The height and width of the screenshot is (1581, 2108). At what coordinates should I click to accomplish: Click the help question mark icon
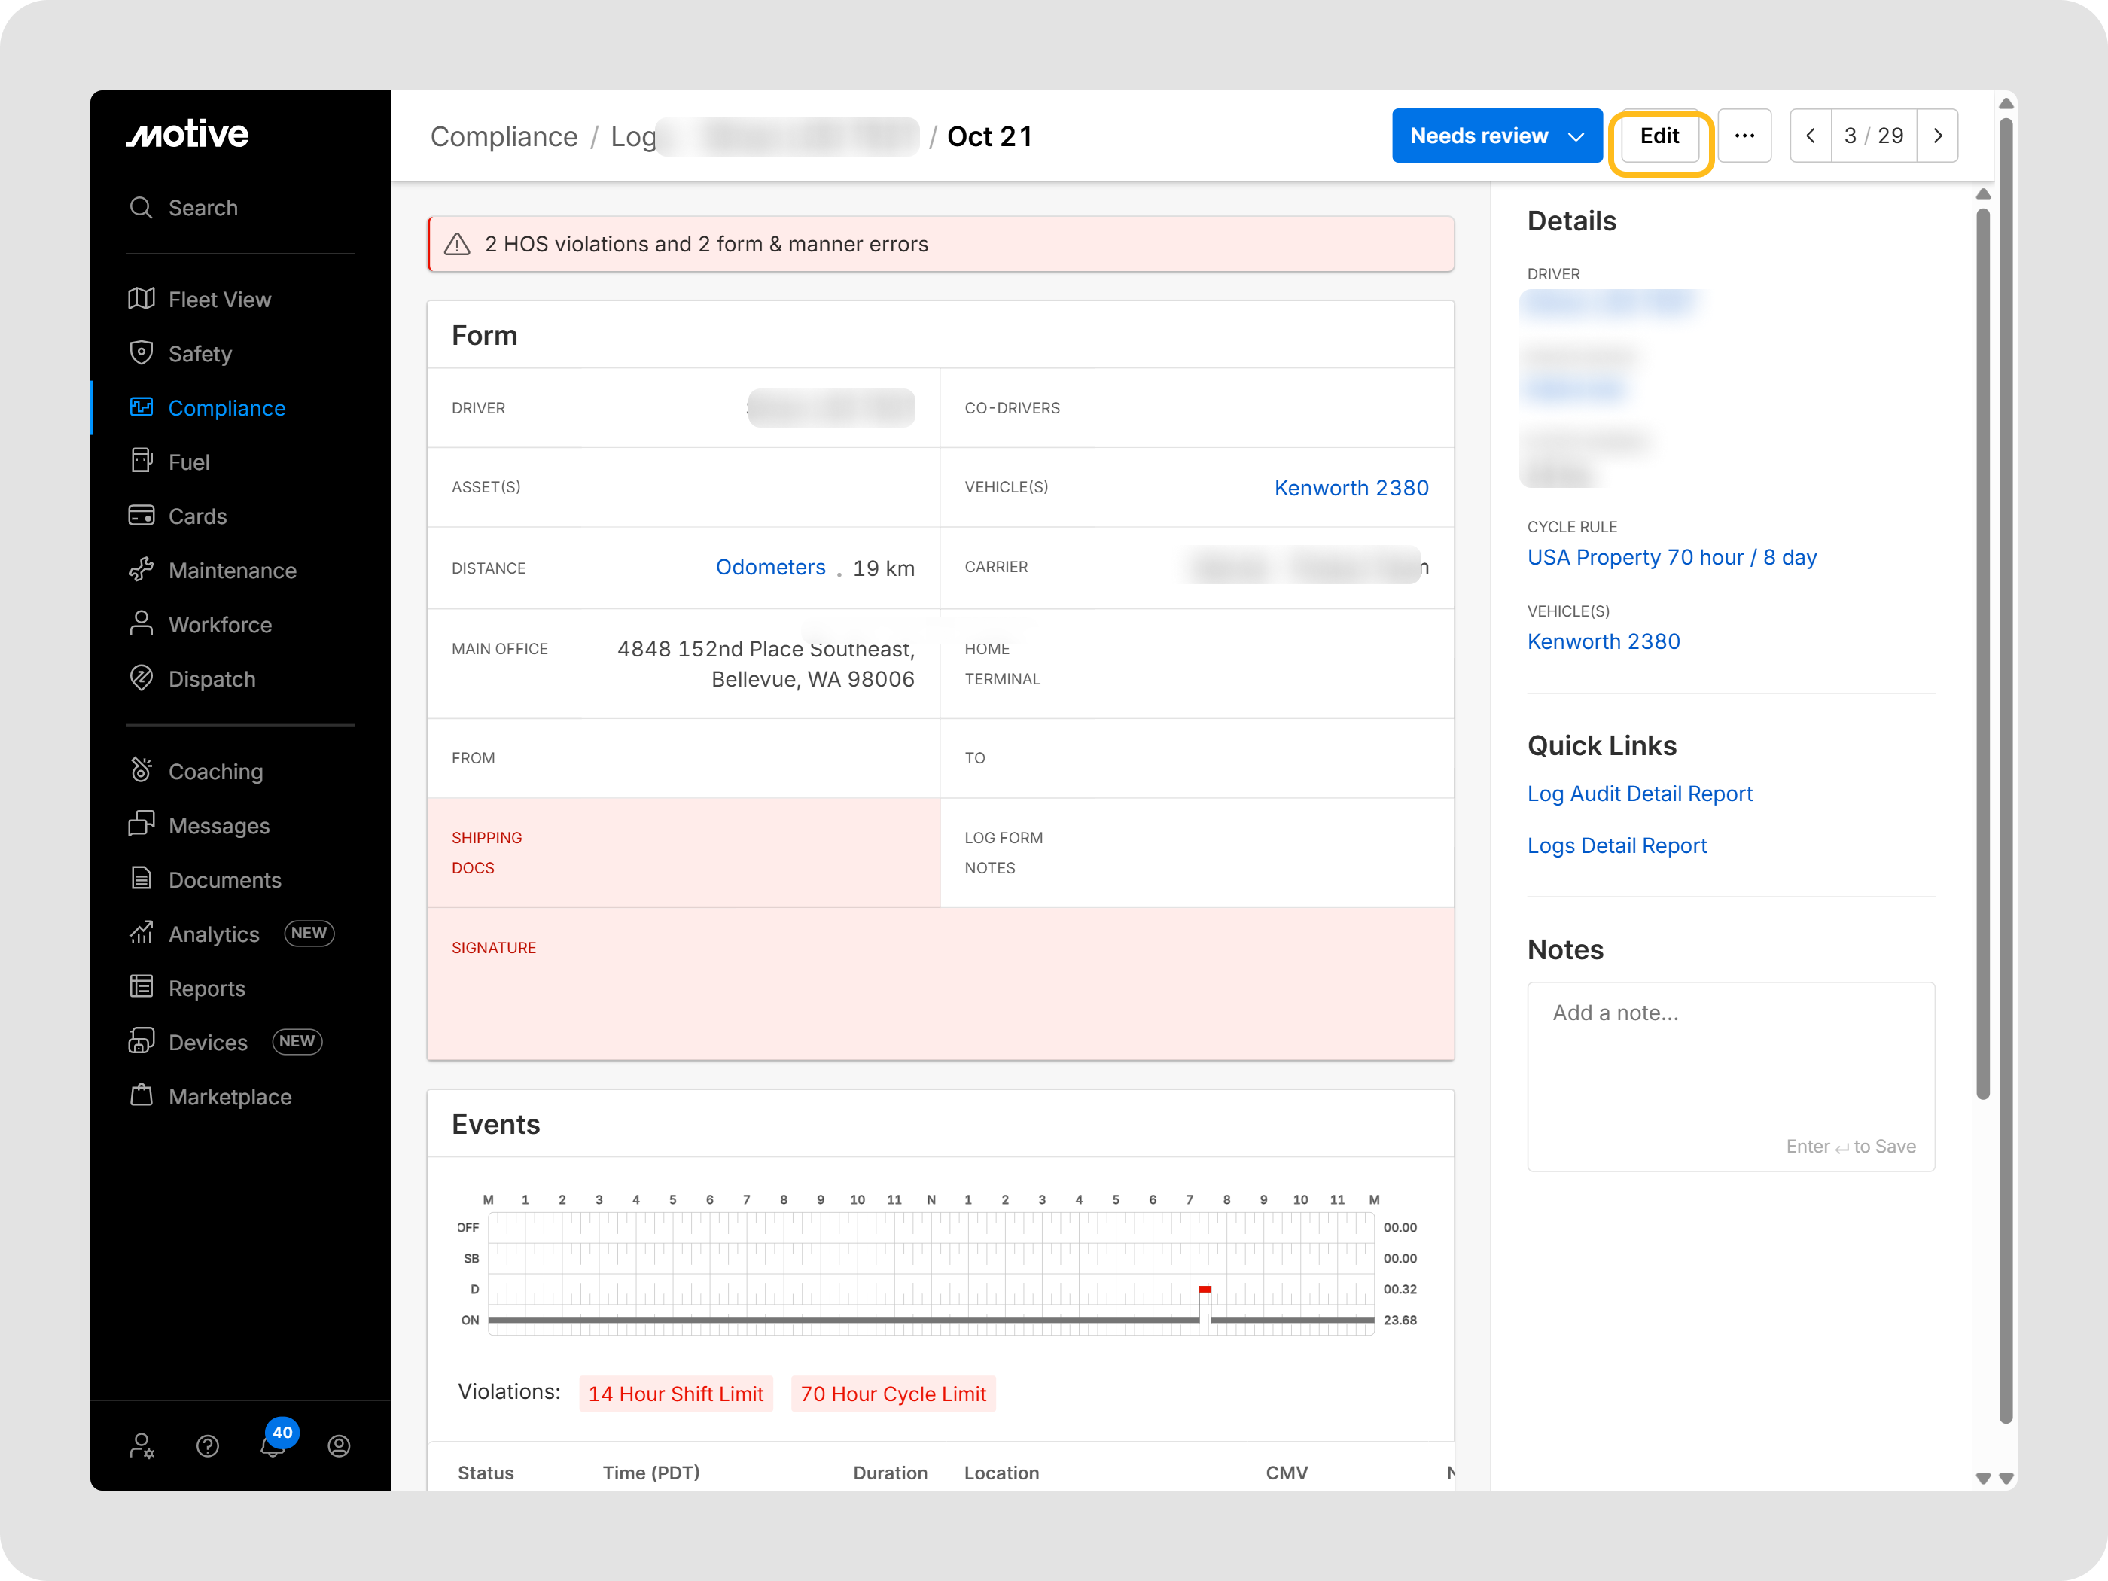(207, 1445)
